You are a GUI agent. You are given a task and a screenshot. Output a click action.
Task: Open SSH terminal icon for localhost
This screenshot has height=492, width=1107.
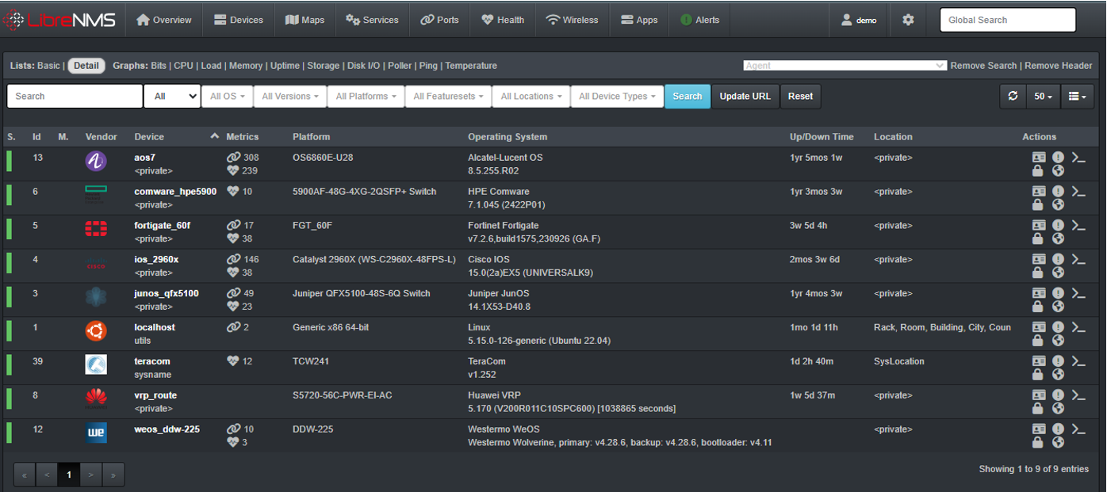pos(1078,327)
